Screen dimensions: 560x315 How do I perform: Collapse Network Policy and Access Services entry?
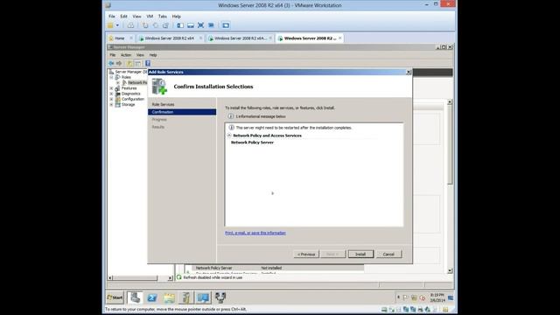(229, 136)
